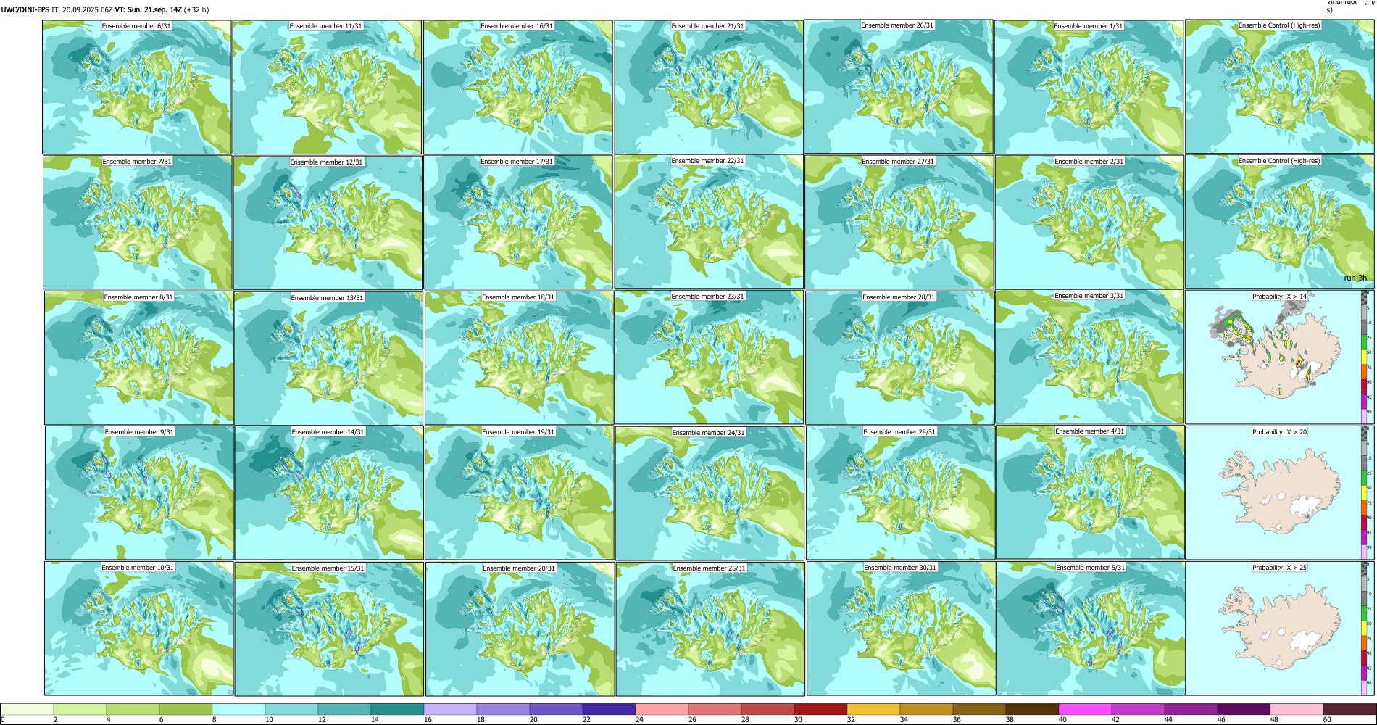1377x725 pixels.
Task: Pick the 24–26 pink legend swatch
Action: (662, 709)
